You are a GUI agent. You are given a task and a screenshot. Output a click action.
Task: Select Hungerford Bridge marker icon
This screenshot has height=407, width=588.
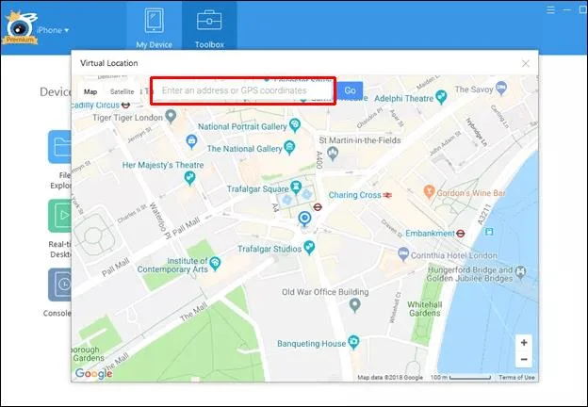click(x=520, y=271)
